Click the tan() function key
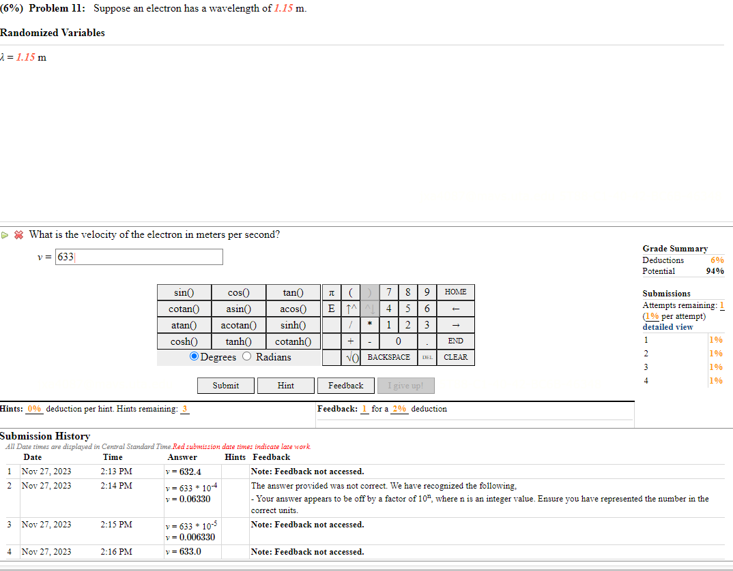The width and height of the screenshot is (733, 571). coord(293,292)
